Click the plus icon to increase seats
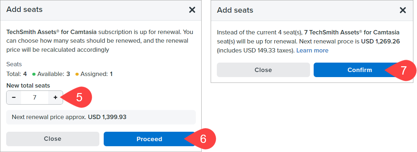The width and height of the screenshot is (417, 152). [55, 97]
